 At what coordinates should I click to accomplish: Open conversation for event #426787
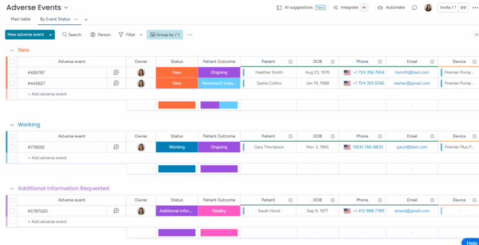pyautogui.click(x=116, y=73)
